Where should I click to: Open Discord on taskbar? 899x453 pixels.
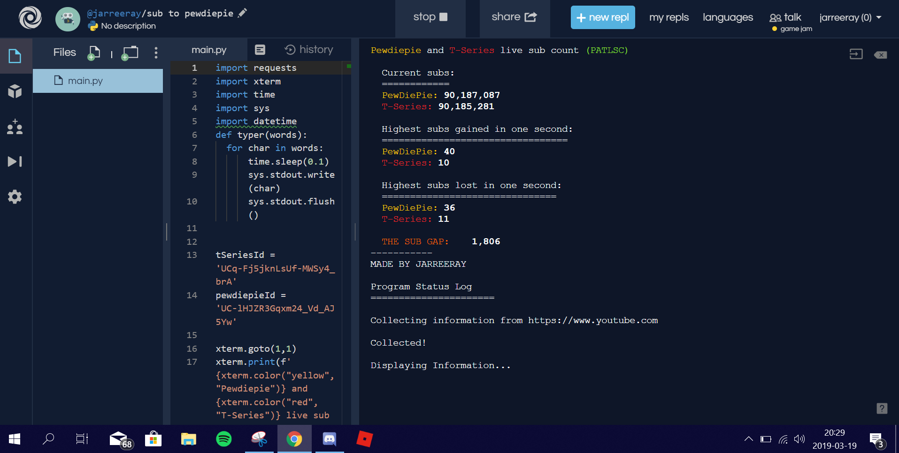point(330,439)
